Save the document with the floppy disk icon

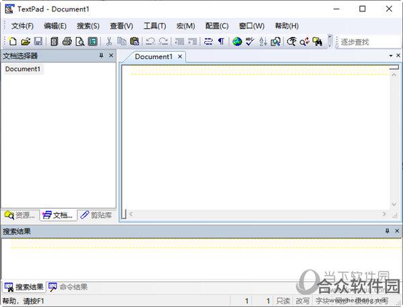(x=38, y=41)
